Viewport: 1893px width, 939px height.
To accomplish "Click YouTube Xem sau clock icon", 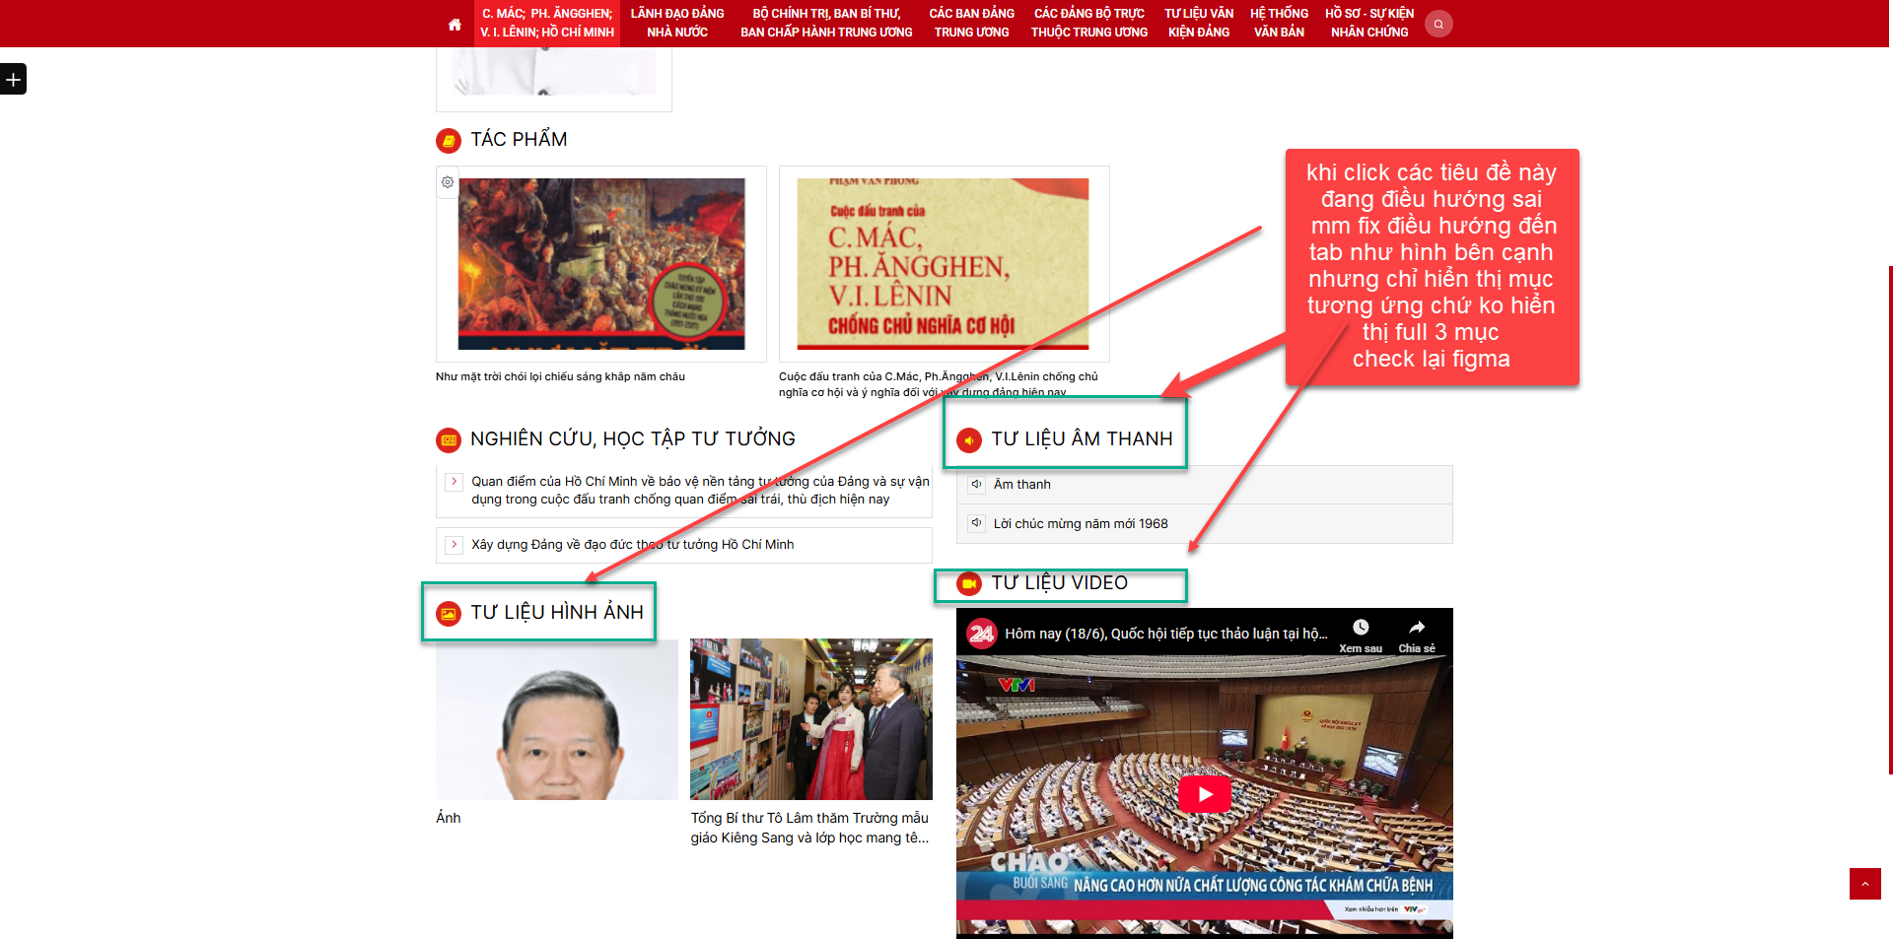I will 1361,628.
